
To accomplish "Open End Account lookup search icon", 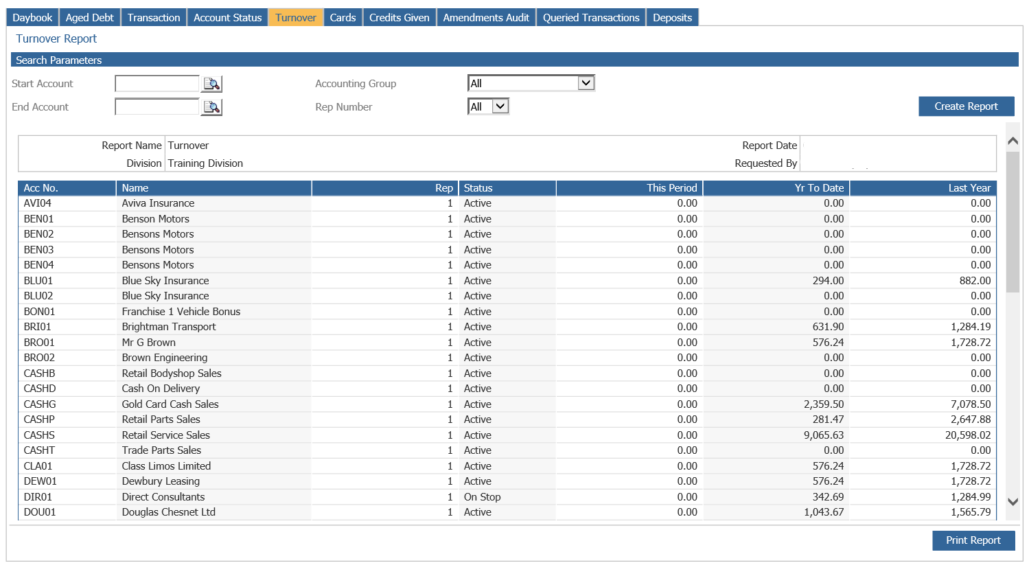I will [x=211, y=107].
